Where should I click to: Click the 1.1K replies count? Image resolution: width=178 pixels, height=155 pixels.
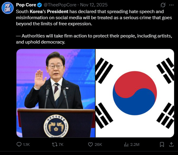tap(26, 145)
